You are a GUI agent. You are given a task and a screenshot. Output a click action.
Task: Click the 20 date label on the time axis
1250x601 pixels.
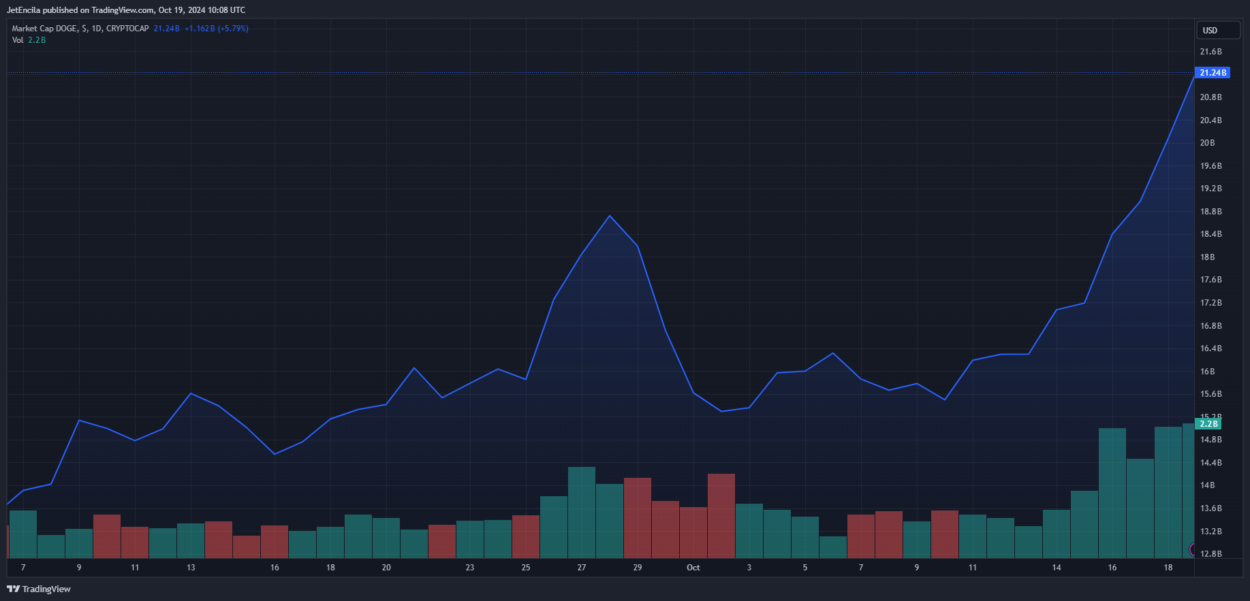tap(386, 568)
